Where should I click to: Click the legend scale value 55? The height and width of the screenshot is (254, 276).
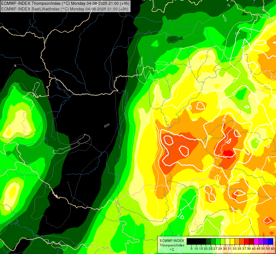coord(268,249)
